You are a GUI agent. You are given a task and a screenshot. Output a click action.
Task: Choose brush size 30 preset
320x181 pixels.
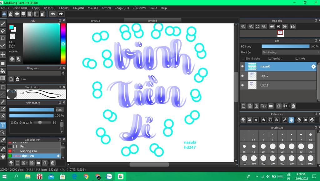coord(282,147)
